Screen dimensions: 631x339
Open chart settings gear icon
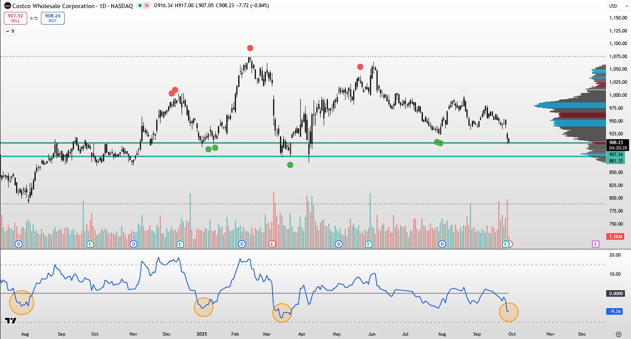pyautogui.click(x=618, y=334)
